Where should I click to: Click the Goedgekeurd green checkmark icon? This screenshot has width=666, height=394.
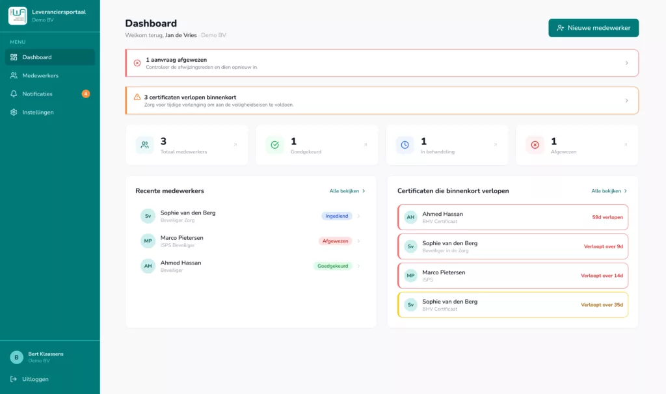(275, 145)
